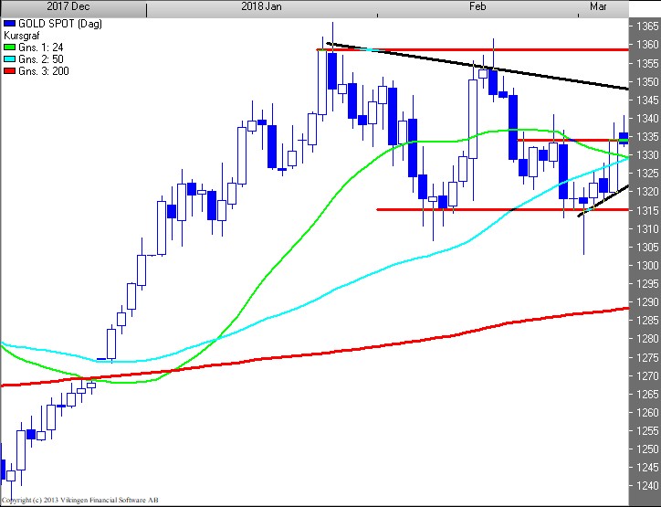Click the Feb month header
This screenshot has width=661, height=507.
point(477,5)
